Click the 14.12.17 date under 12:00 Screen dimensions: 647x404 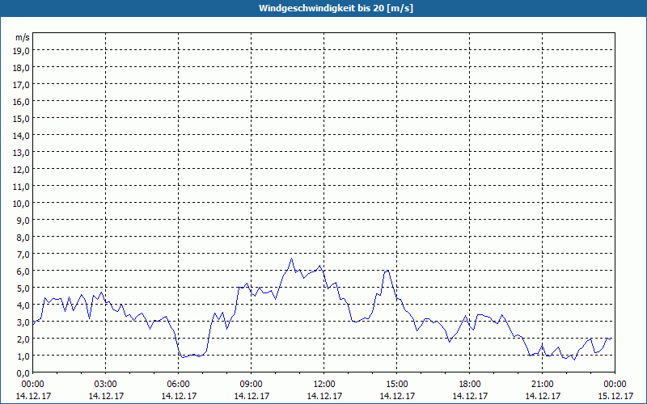pyautogui.click(x=324, y=396)
